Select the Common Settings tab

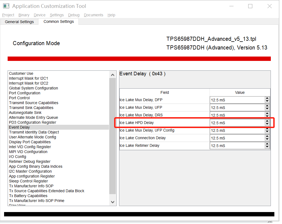(59, 21)
